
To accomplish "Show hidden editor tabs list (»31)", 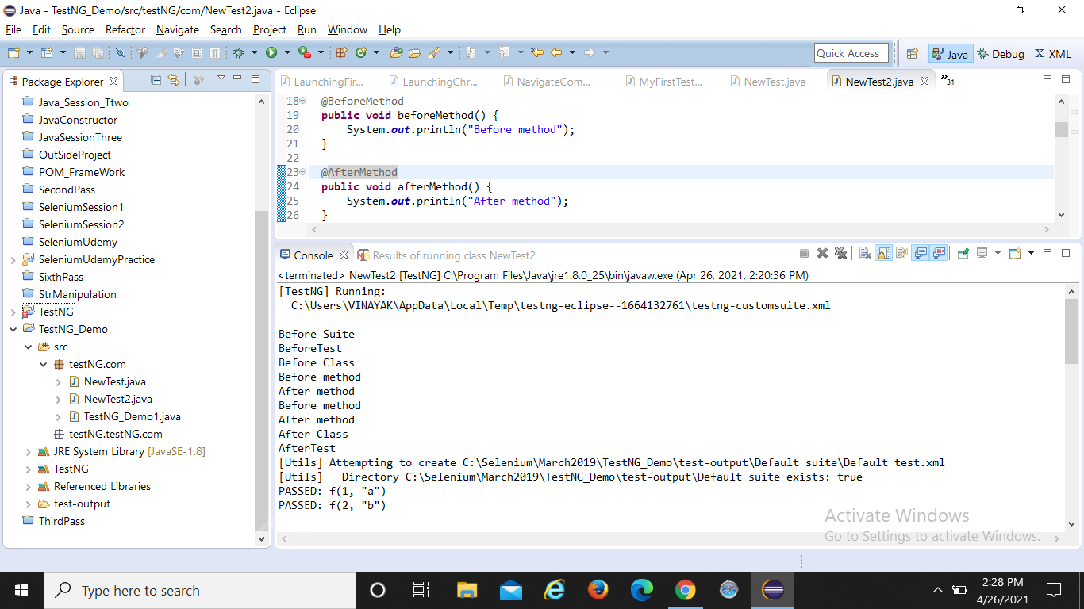I will 948,80.
